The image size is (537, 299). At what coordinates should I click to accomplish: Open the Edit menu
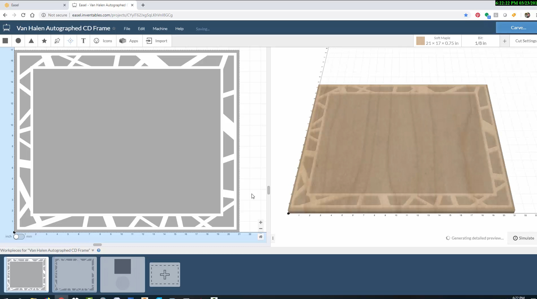[x=141, y=29]
